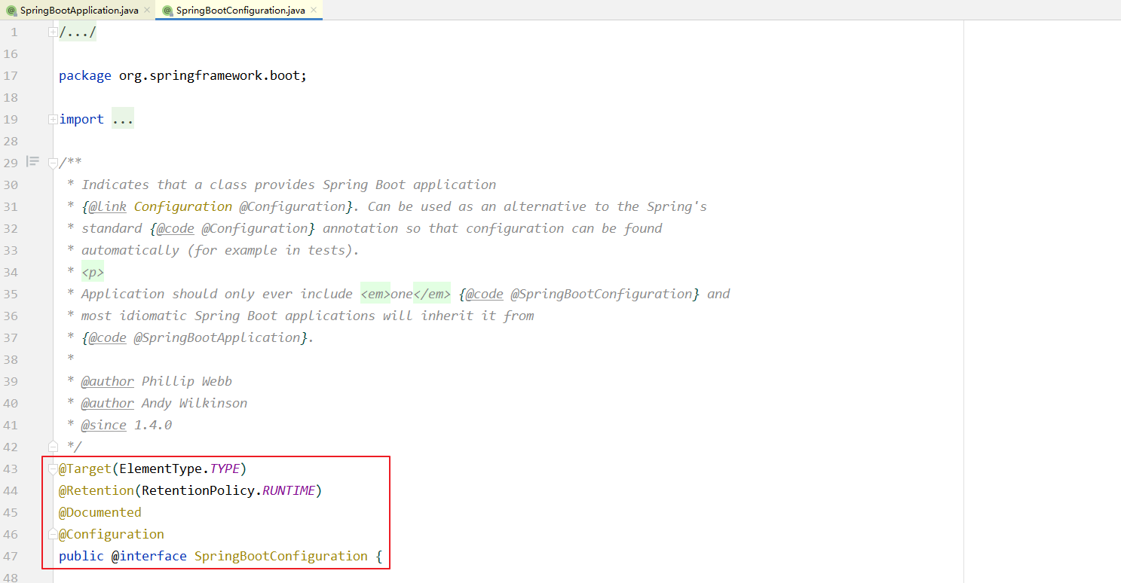Click the @Target annotation

coord(85,469)
